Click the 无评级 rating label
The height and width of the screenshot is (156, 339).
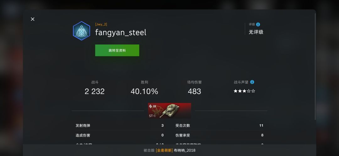[256, 32]
